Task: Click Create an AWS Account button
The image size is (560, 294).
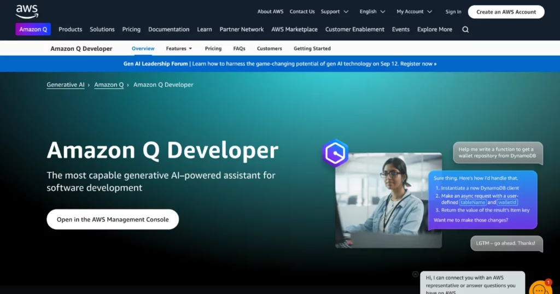Action: pyautogui.click(x=506, y=12)
